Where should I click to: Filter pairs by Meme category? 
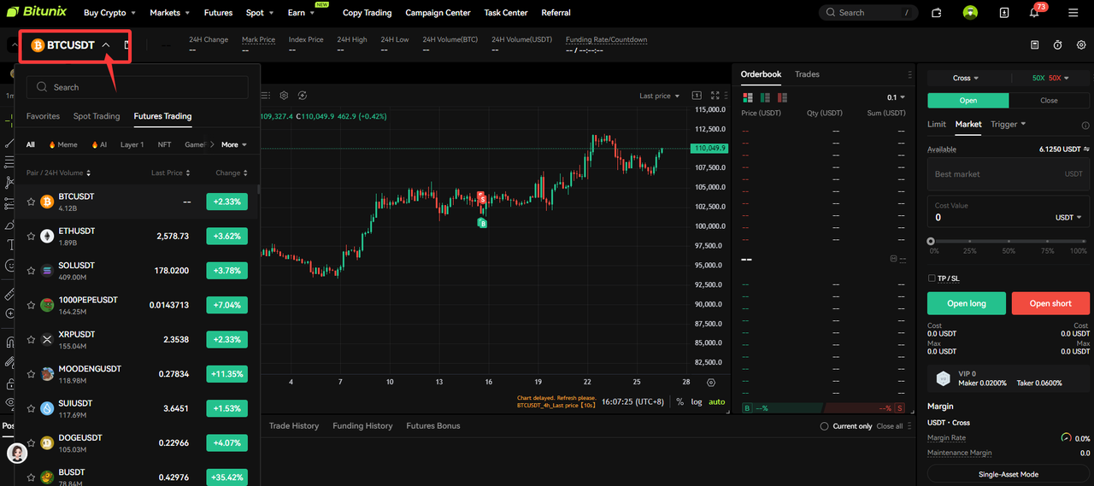pyautogui.click(x=63, y=145)
